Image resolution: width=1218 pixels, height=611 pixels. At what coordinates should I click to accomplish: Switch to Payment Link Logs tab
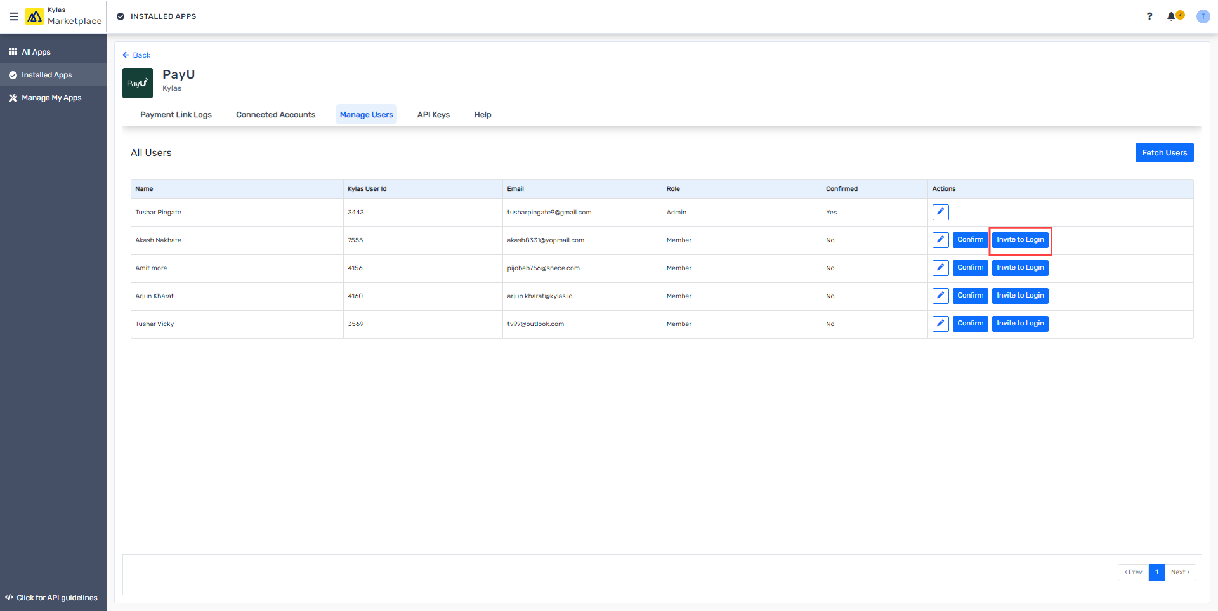pyautogui.click(x=176, y=115)
